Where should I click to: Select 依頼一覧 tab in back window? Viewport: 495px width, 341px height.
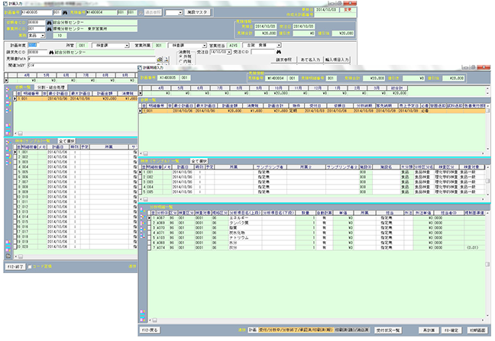23,87
